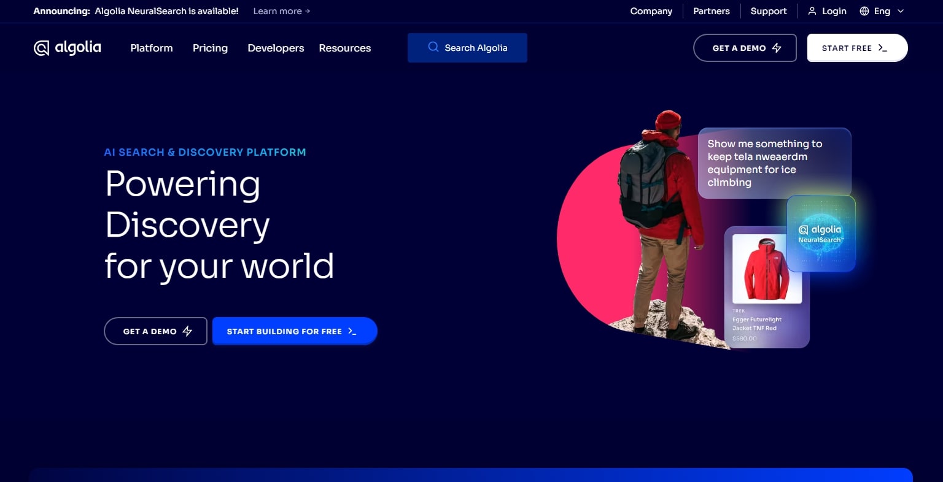Click the Algolia logo in header

(x=67, y=48)
